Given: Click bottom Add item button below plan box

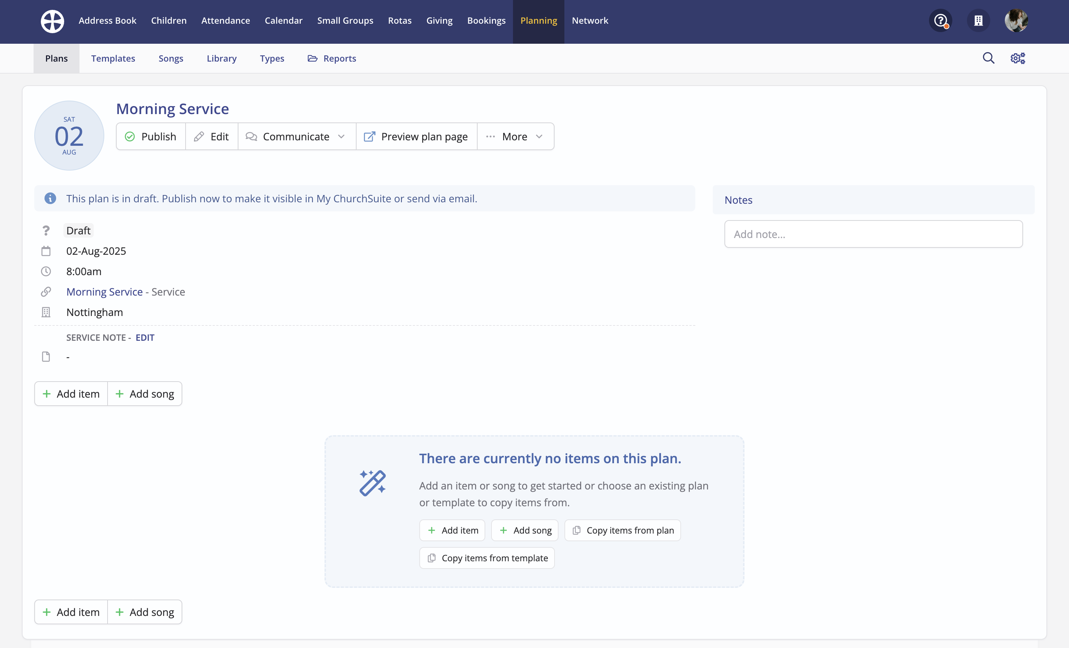Looking at the screenshot, I should tap(71, 612).
